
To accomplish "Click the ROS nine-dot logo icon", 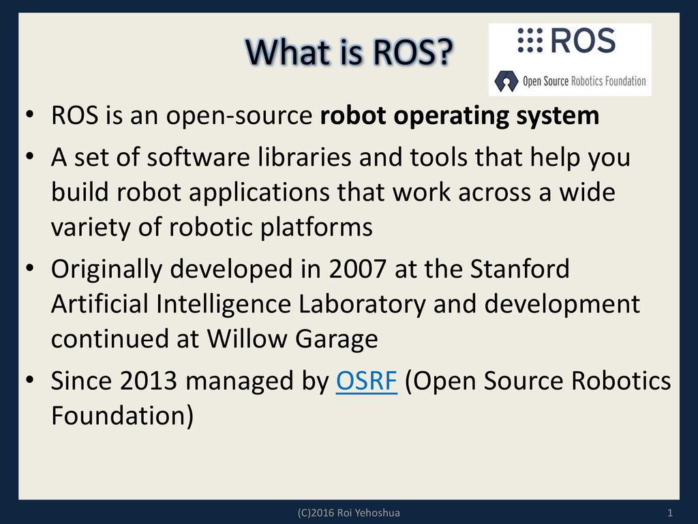I will tap(530, 40).
